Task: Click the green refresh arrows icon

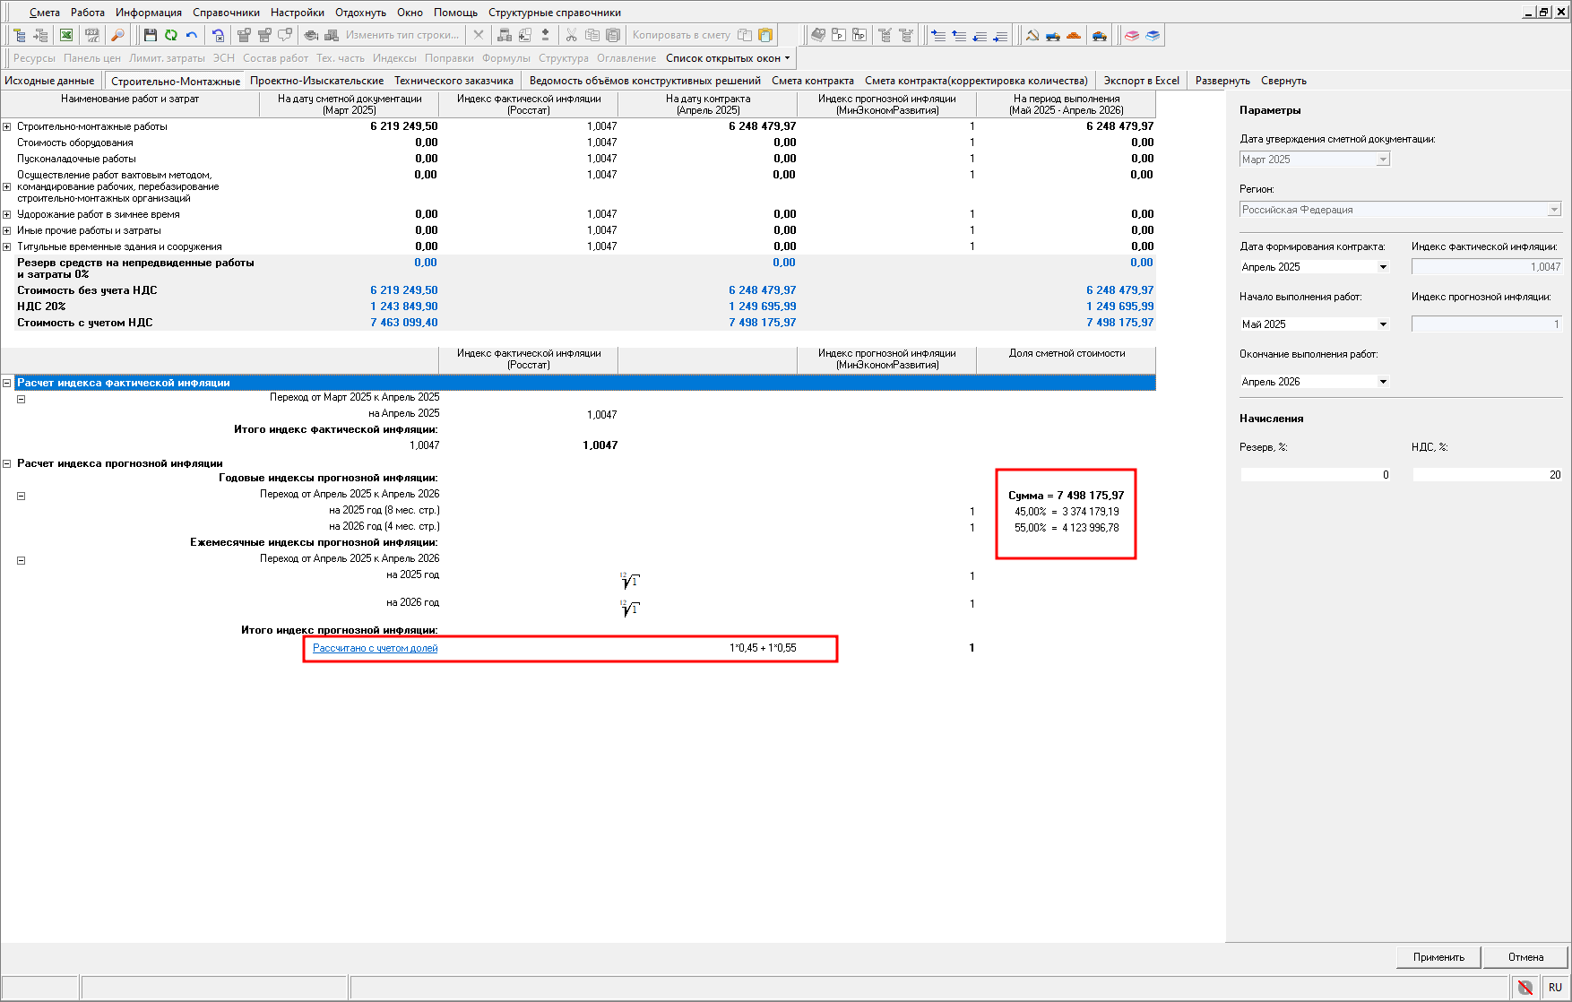Action: [x=171, y=35]
